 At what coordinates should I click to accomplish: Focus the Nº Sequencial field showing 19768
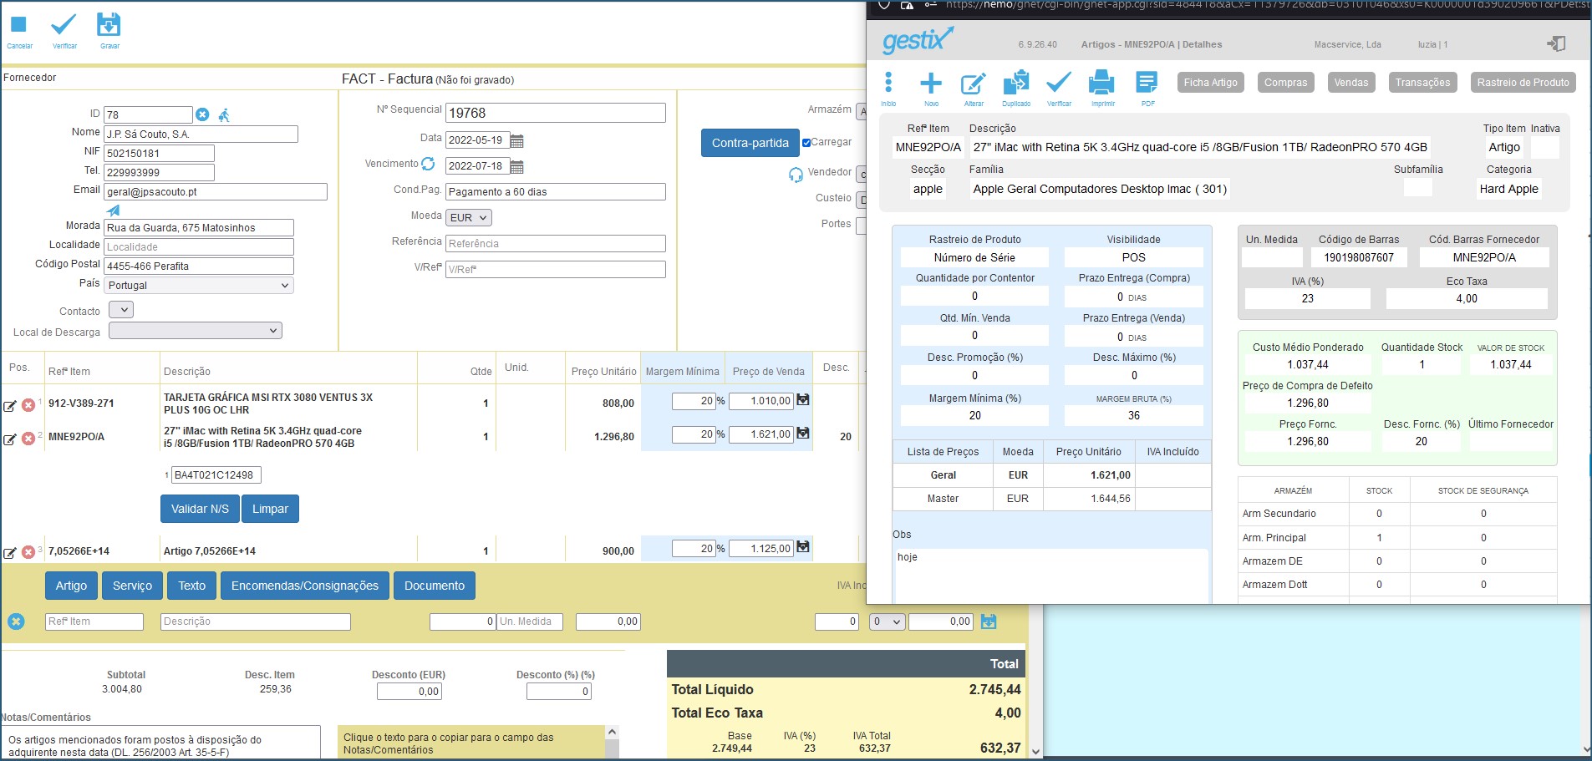tap(556, 113)
